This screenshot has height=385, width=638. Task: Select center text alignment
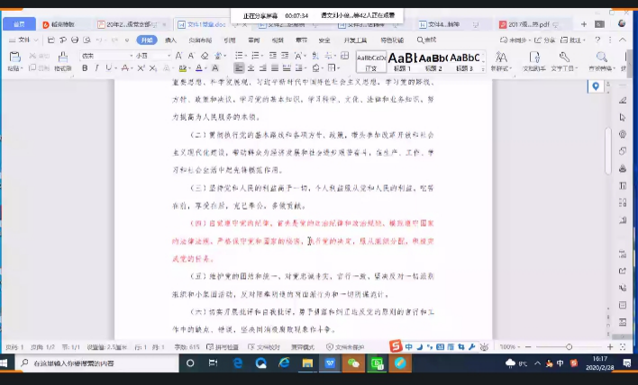click(251, 68)
